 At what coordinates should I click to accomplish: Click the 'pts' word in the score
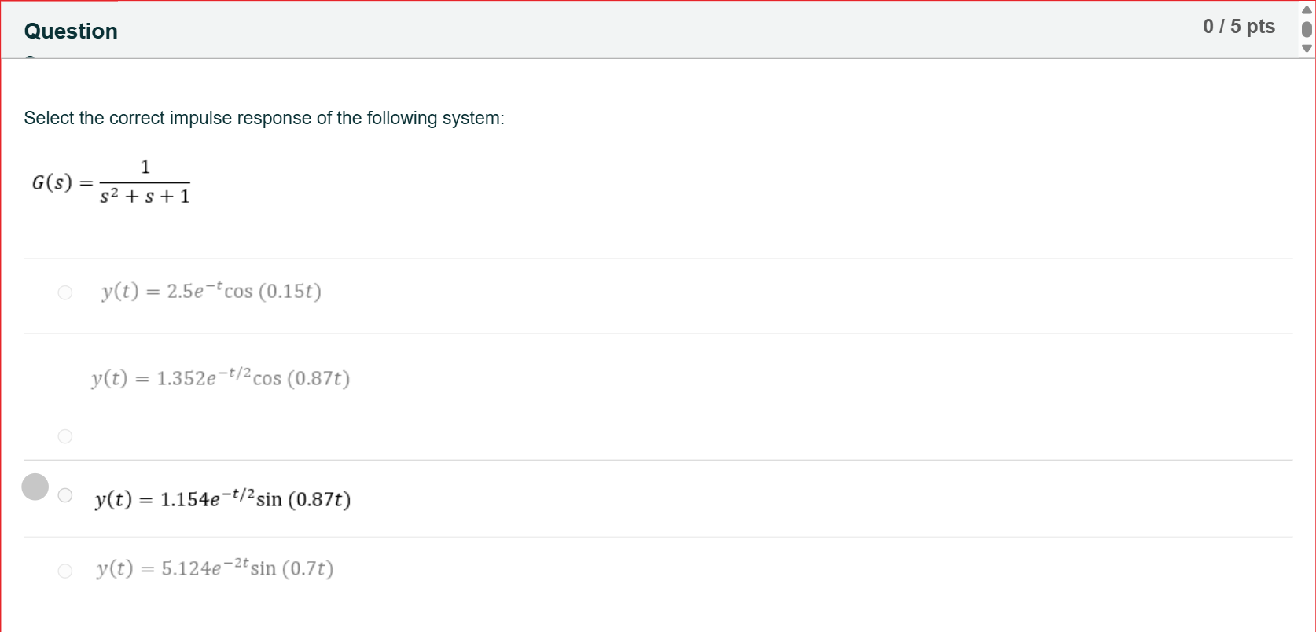click(1261, 28)
